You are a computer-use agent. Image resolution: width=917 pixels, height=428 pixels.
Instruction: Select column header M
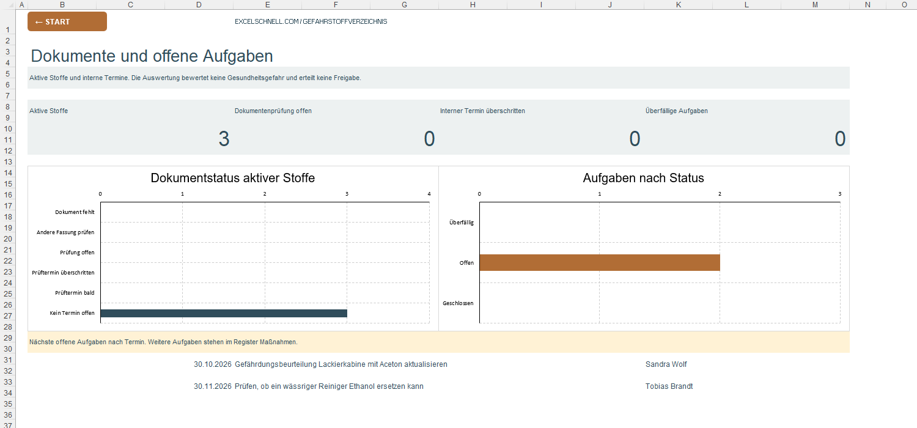click(x=816, y=4)
